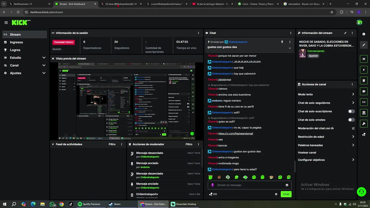This screenshot has width=370, height=208.
Task: Open Información del stream three-dot menu
Action: click(352, 33)
